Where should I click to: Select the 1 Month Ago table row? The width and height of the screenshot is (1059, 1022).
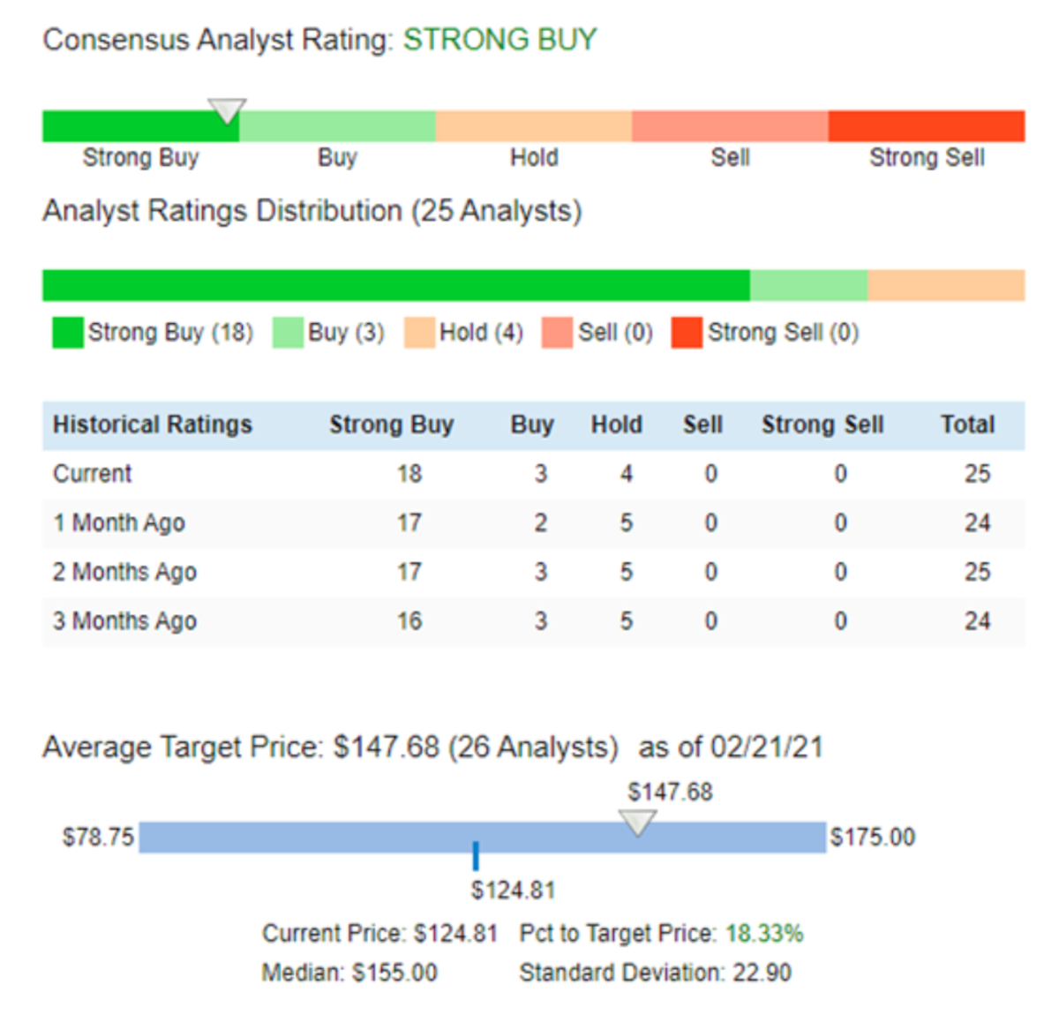coord(534,523)
